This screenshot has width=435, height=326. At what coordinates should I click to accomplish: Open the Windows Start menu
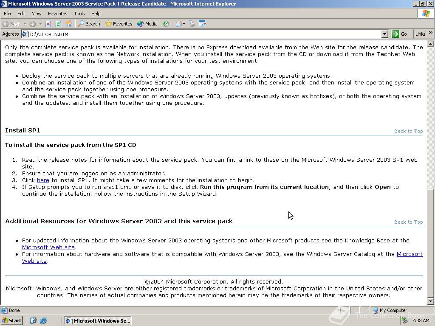(x=11, y=320)
